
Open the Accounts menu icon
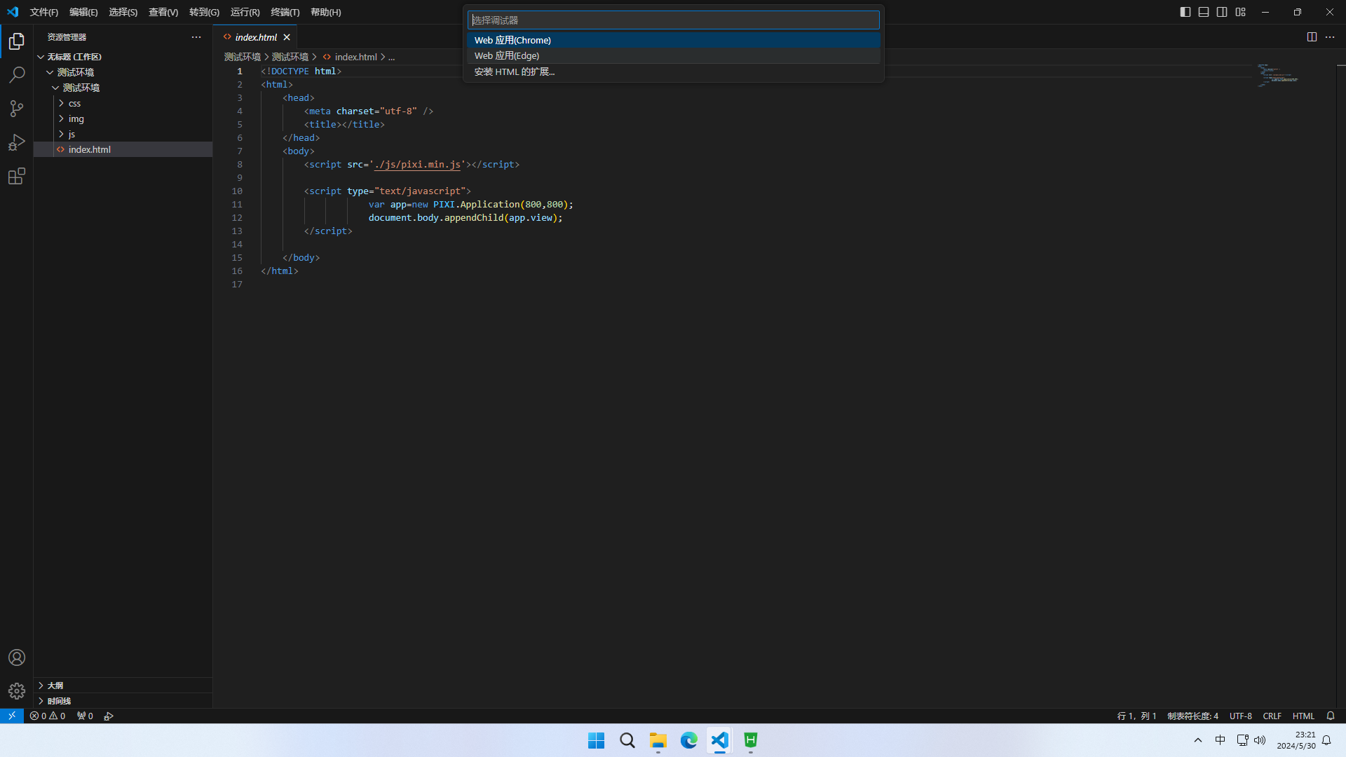pos(17,657)
